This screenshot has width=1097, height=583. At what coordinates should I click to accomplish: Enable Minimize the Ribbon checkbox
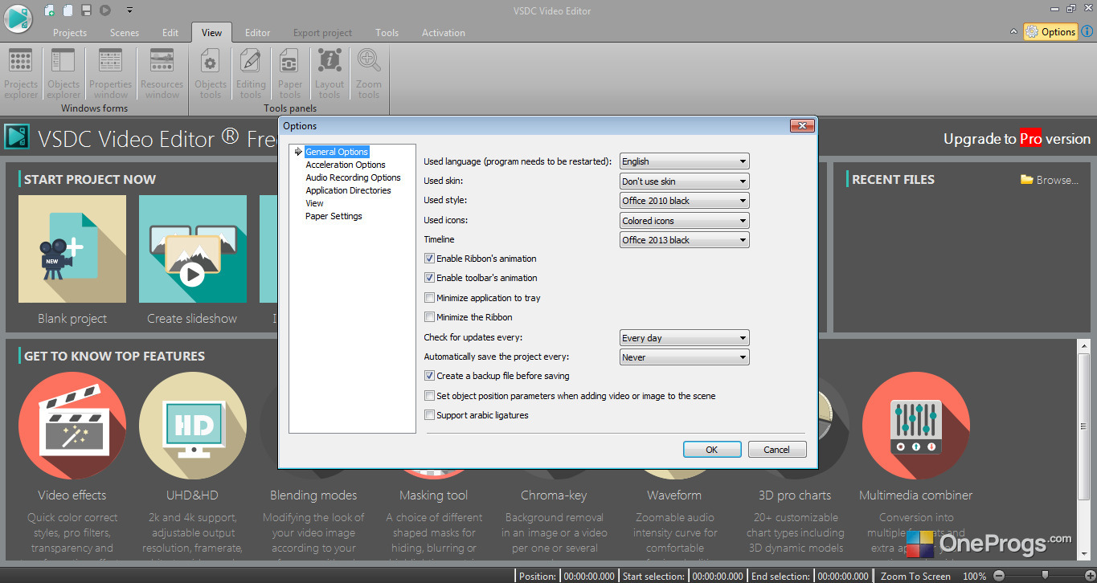[429, 317]
